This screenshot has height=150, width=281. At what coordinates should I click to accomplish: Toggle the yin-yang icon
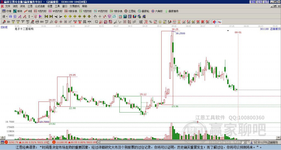pyautogui.click(x=215, y=22)
